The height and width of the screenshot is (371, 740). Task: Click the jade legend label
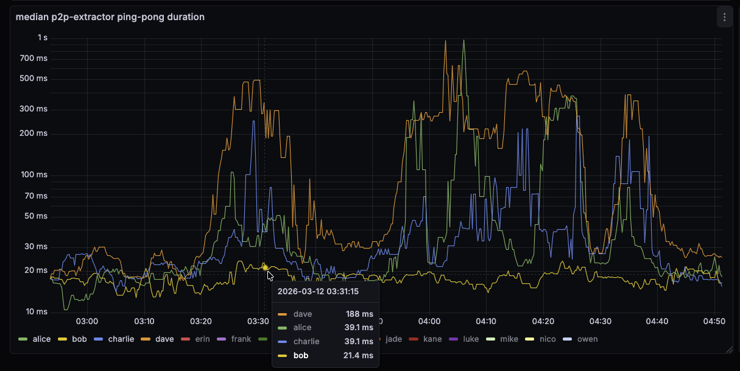[x=393, y=339]
